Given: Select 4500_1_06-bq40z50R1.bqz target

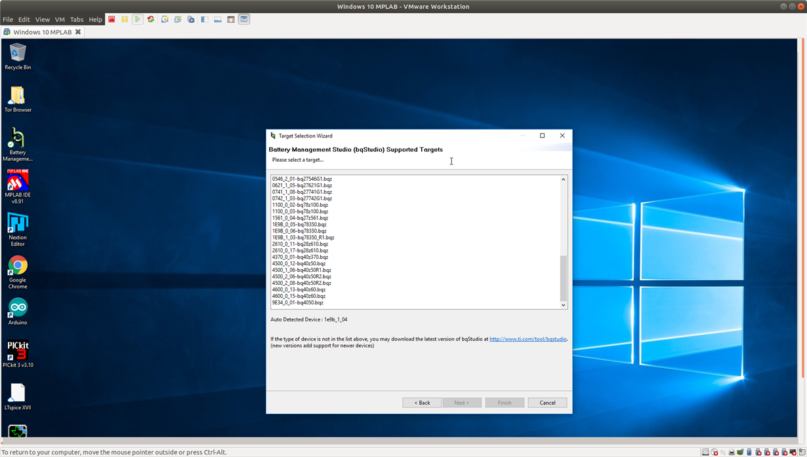Looking at the screenshot, I should (x=302, y=270).
